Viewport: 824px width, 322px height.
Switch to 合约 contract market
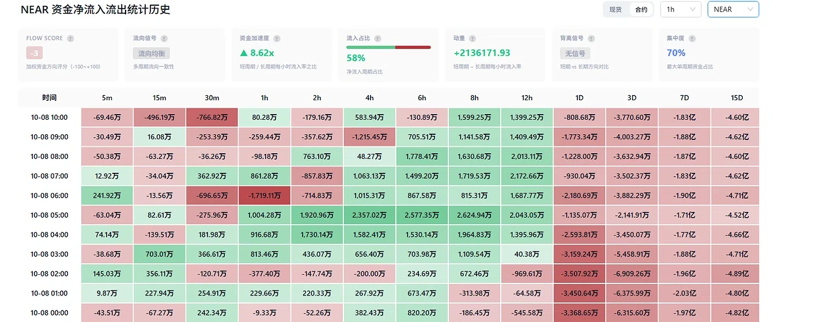tap(641, 9)
